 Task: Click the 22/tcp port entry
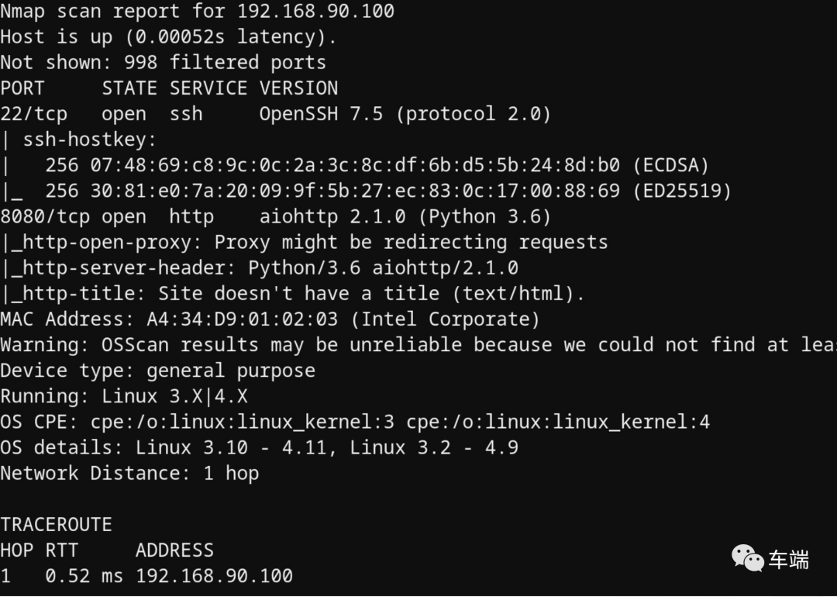point(33,114)
